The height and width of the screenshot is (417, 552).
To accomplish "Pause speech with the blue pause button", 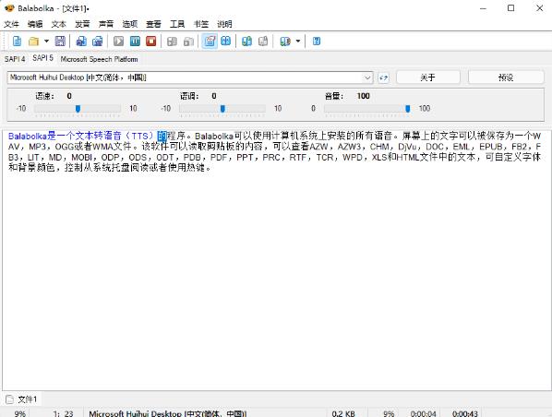I will point(135,42).
